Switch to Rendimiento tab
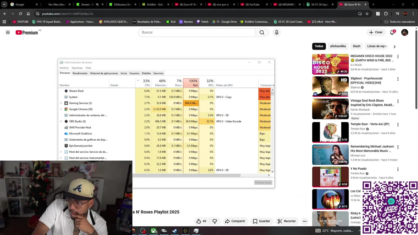Screen dimensions: 418x235 click(80, 73)
